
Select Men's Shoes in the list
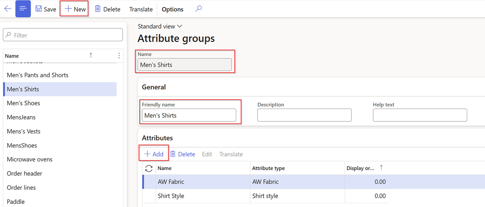pos(60,103)
